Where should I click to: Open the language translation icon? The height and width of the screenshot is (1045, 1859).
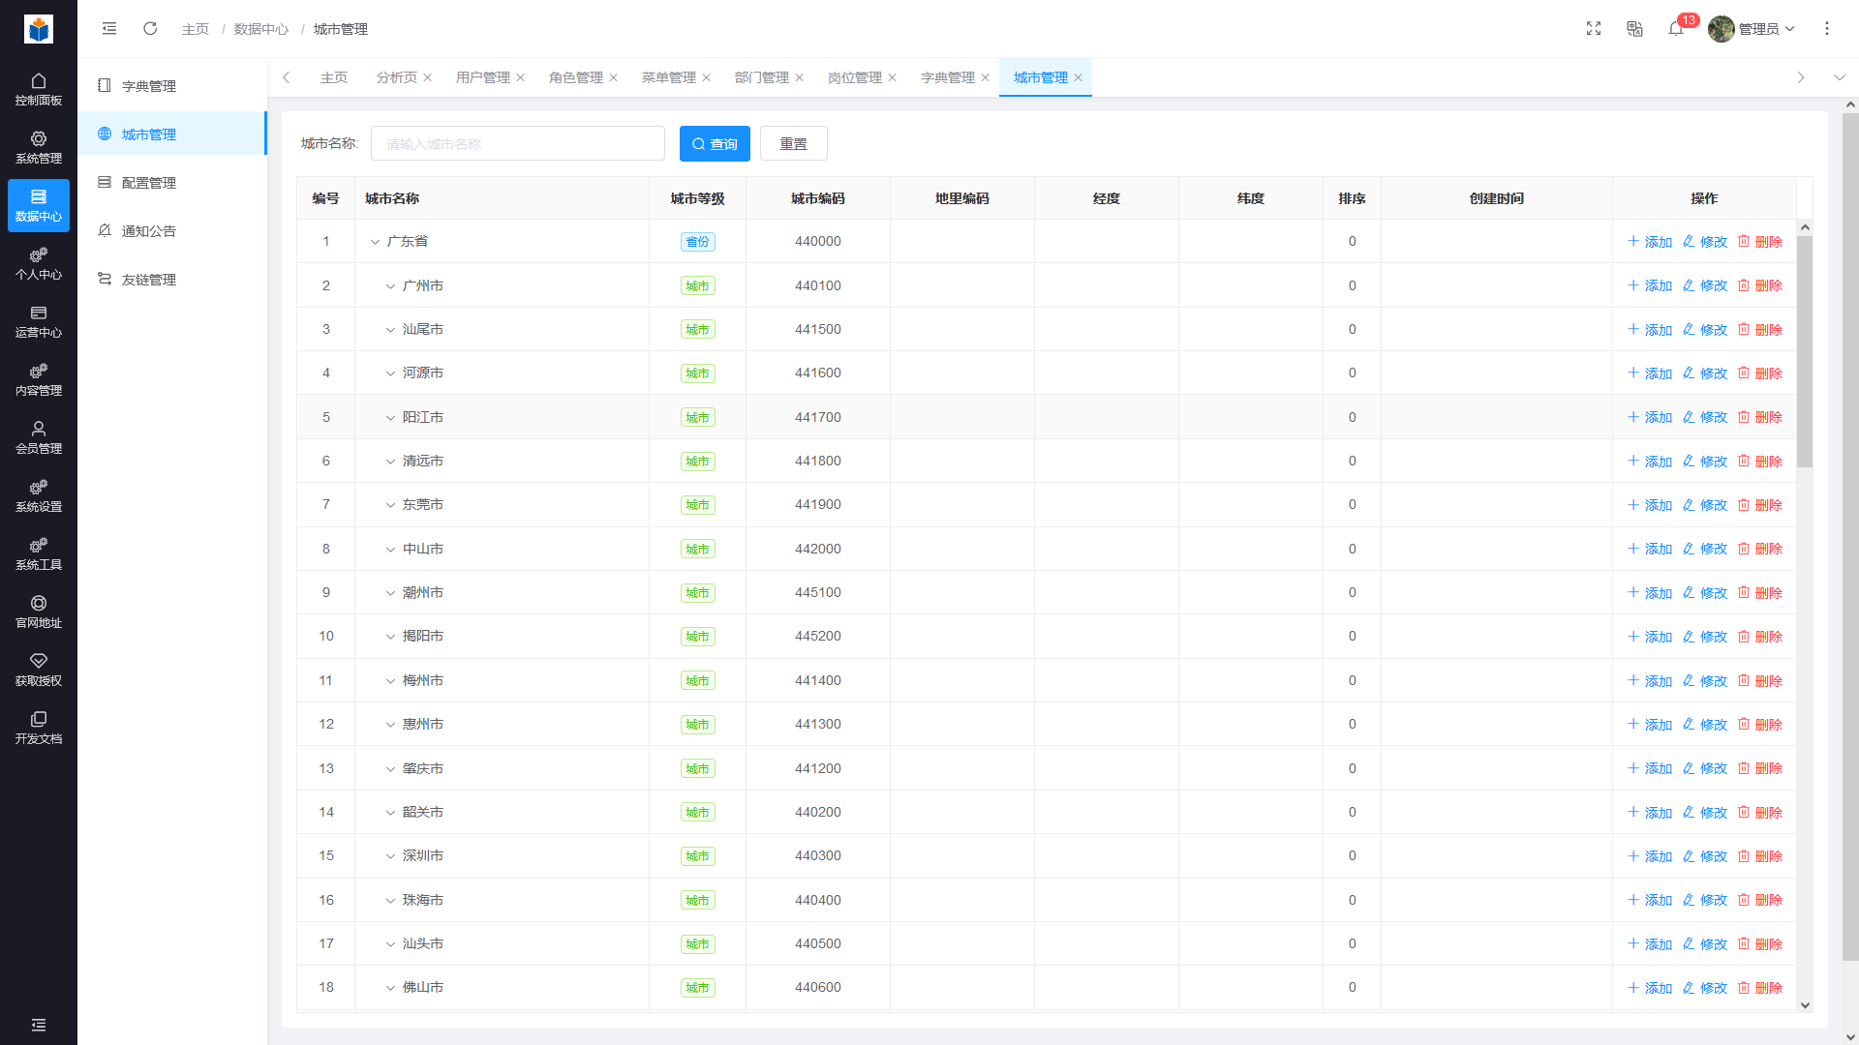tap(1634, 29)
